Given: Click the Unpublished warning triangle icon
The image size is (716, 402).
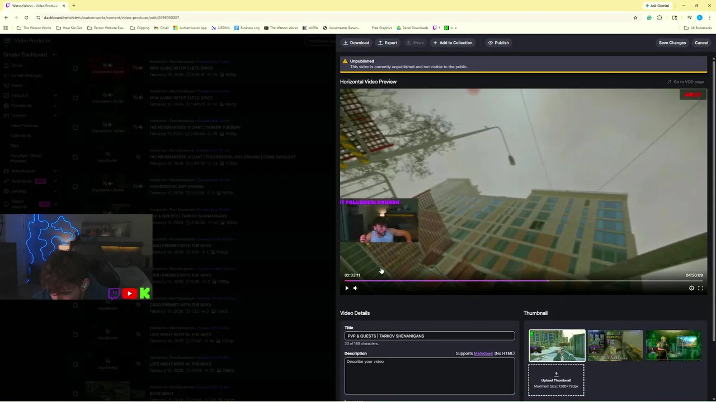Looking at the screenshot, I should pos(345,61).
